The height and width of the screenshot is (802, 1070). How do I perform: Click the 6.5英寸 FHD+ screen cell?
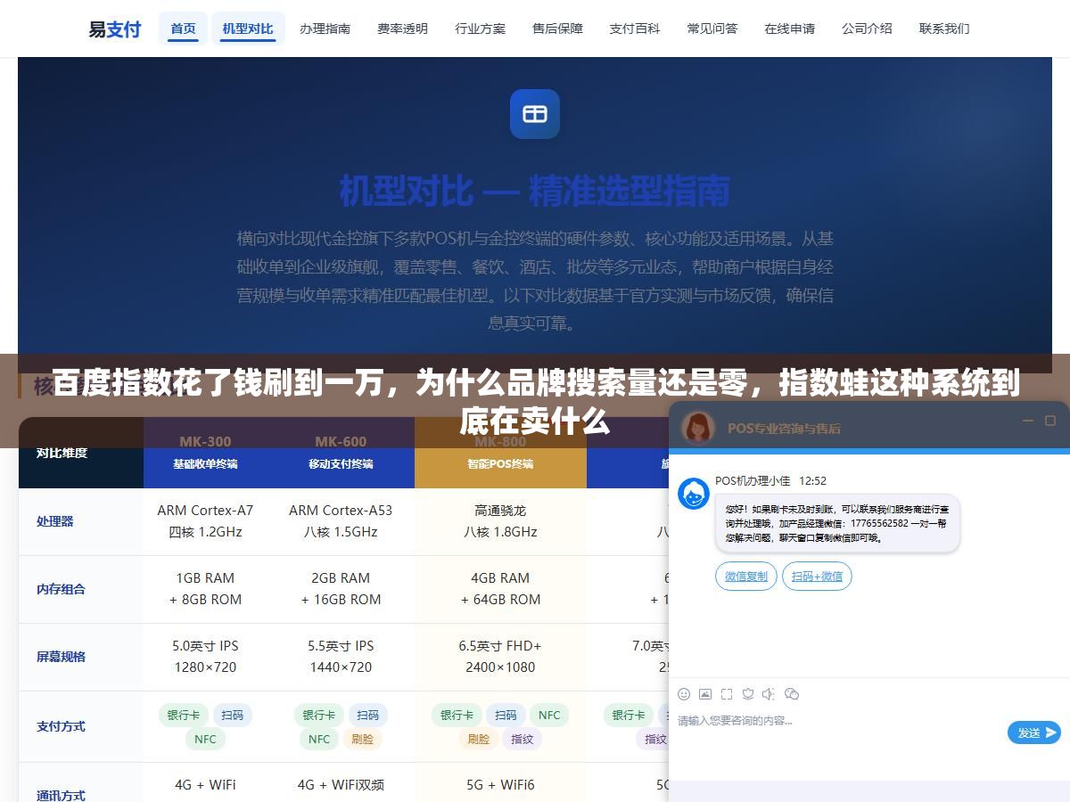click(x=500, y=657)
